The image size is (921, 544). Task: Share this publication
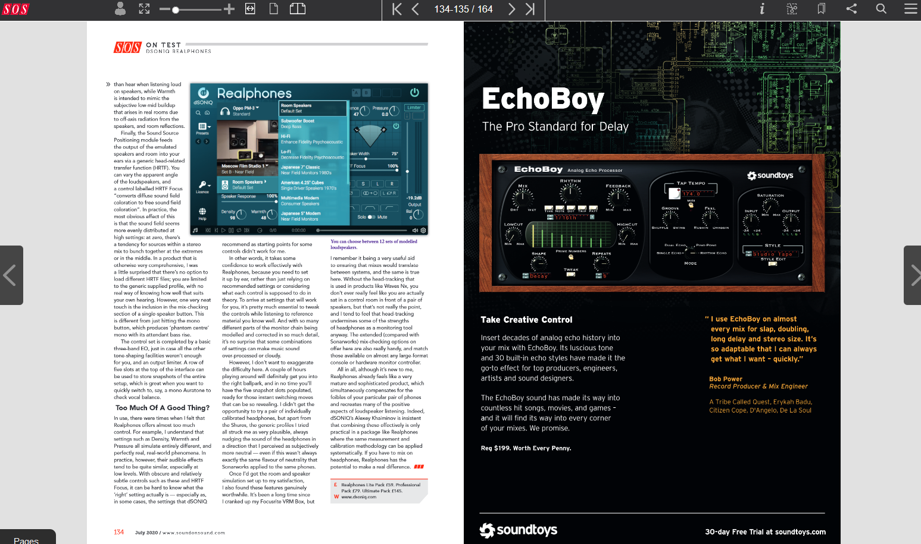(851, 8)
